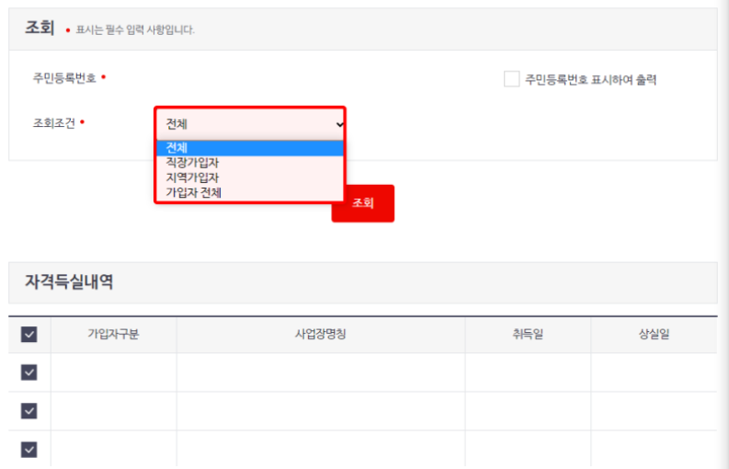
Task: Pick 가입자 전체 option in dropdown
Action: tap(250, 192)
